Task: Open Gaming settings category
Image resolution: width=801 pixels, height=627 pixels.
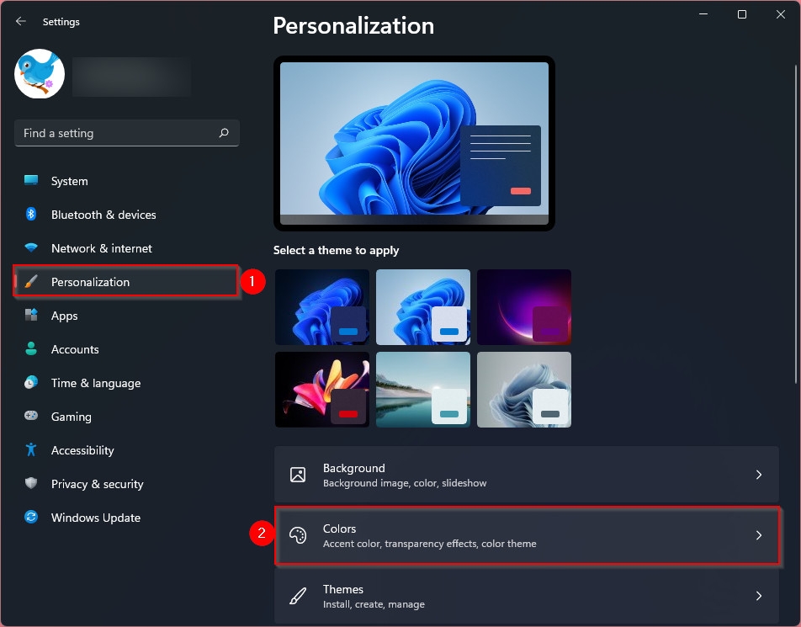Action: [127, 417]
